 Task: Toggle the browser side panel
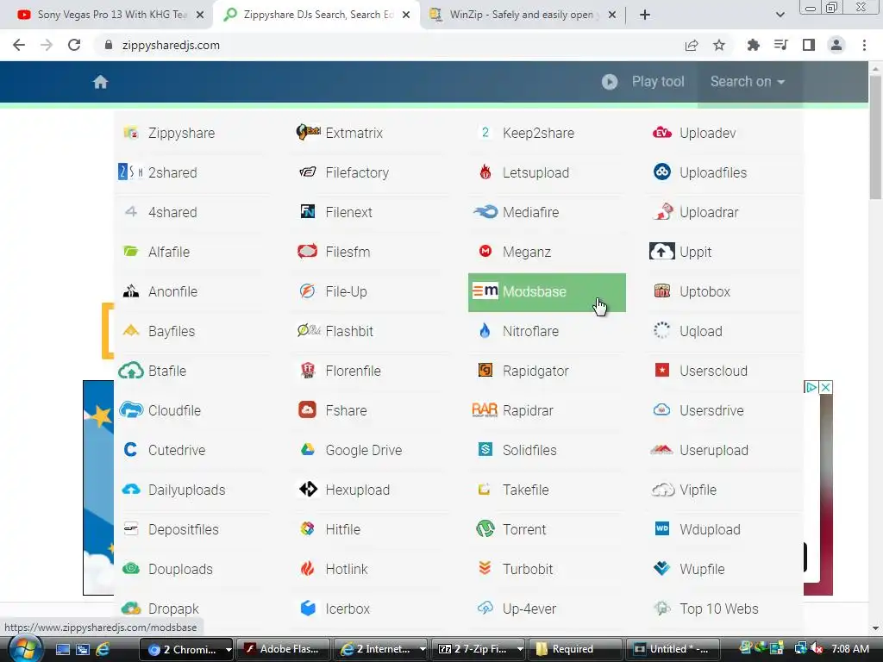point(809,45)
